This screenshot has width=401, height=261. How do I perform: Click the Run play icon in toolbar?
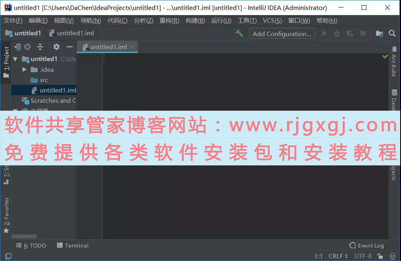(324, 33)
